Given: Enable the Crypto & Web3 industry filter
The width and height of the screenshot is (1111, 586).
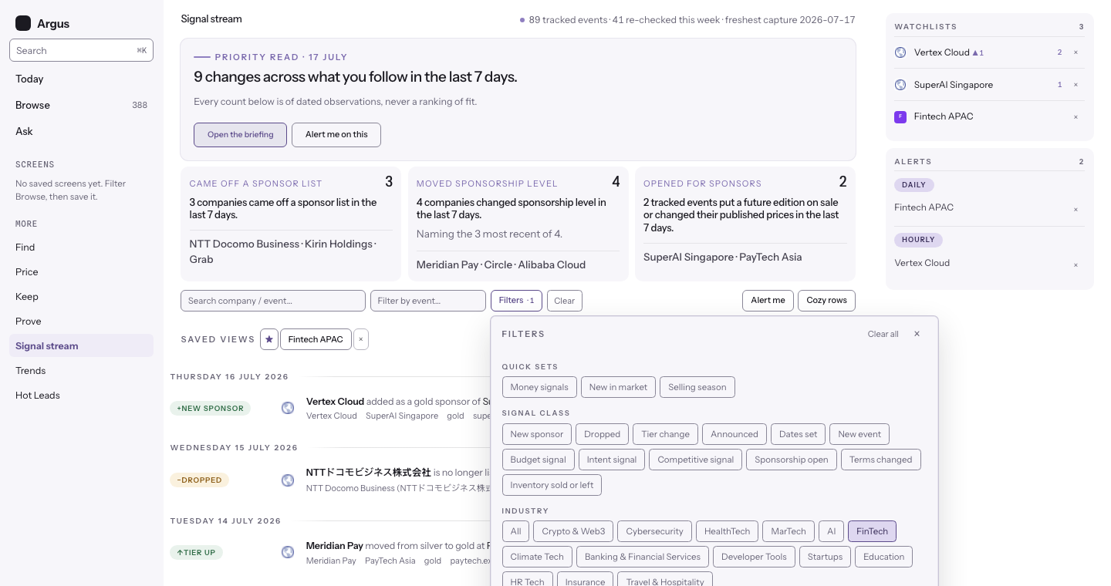Looking at the screenshot, I should (574, 531).
